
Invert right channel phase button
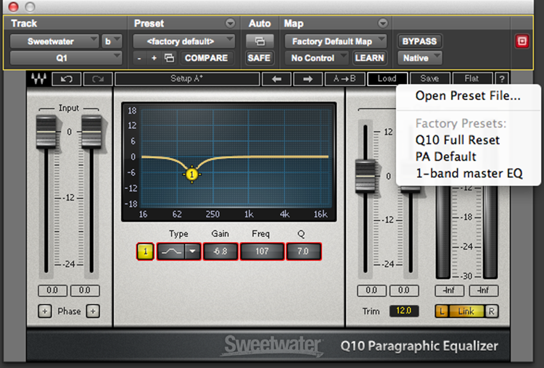pos(93,311)
